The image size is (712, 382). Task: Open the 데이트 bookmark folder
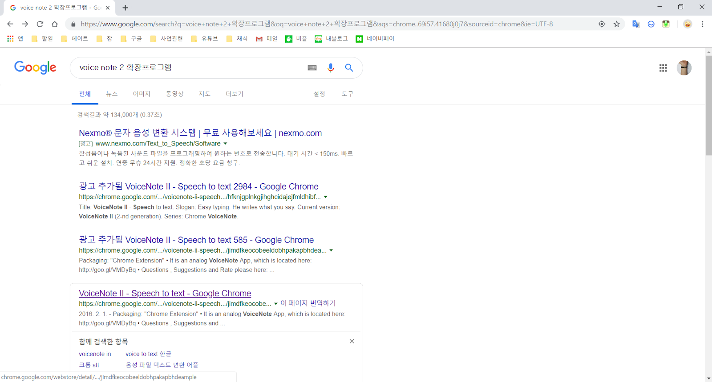pos(75,39)
